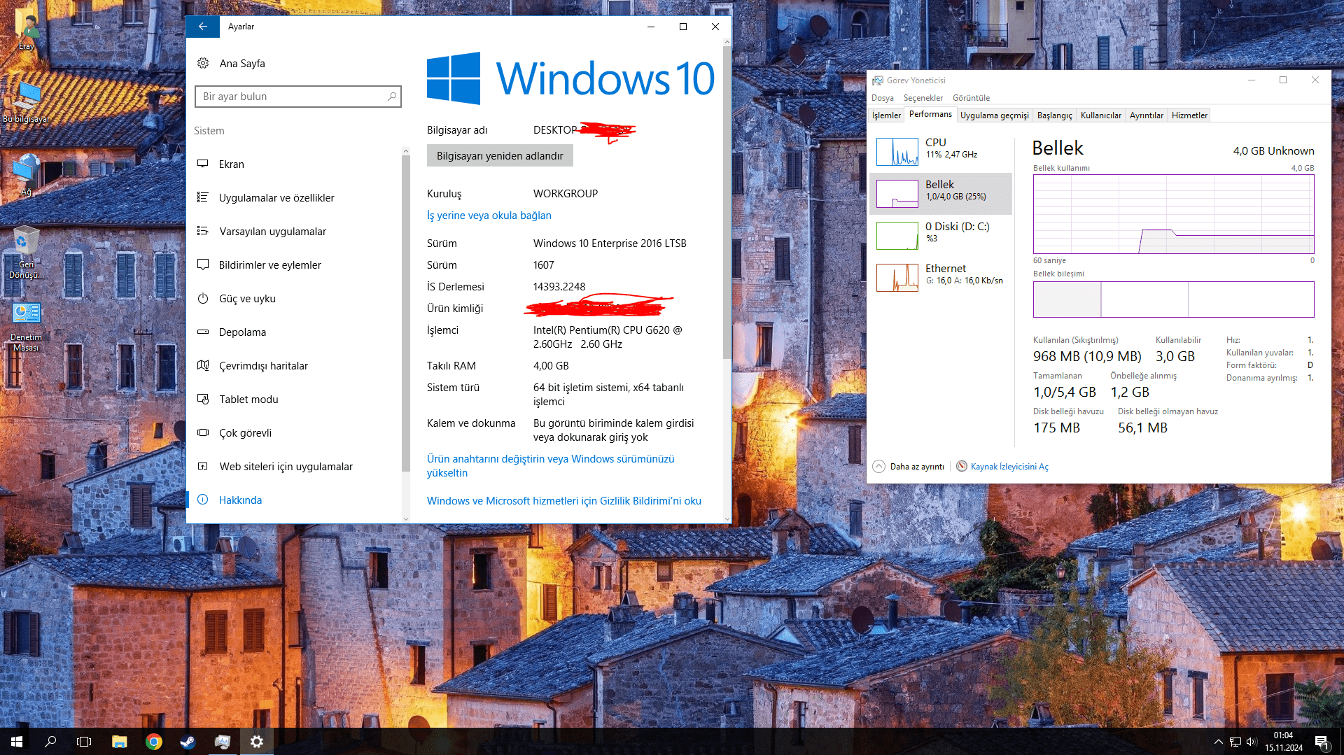Switch to the Hizmetler tab
The height and width of the screenshot is (755, 1344).
[1189, 115]
